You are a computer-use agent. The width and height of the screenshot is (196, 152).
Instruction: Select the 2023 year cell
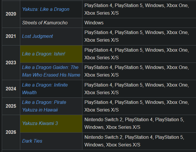pos(11,63)
